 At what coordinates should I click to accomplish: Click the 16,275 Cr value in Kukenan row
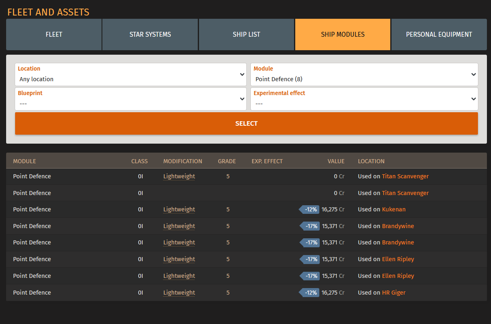coord(333,209)
